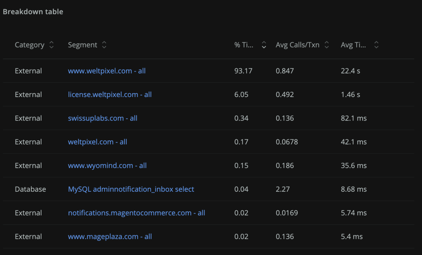Select the 0.0678 avg calls value
422x255 pixels.
[287, 142]
